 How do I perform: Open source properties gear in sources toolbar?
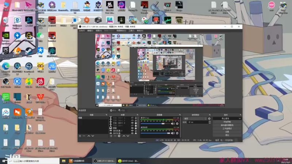[119, 136]
